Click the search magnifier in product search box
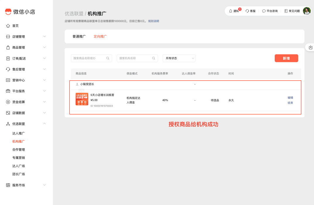Image resolution: width=314 pixels, height=205 pixels. pyautogui.click(x=108, y=58)
